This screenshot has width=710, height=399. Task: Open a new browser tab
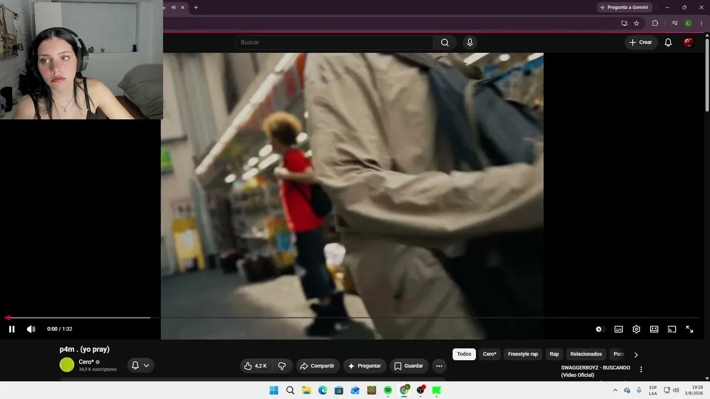pyautogui.click(x=196, y=7)
